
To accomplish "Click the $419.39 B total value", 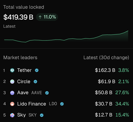I will (x=18, y=17).
